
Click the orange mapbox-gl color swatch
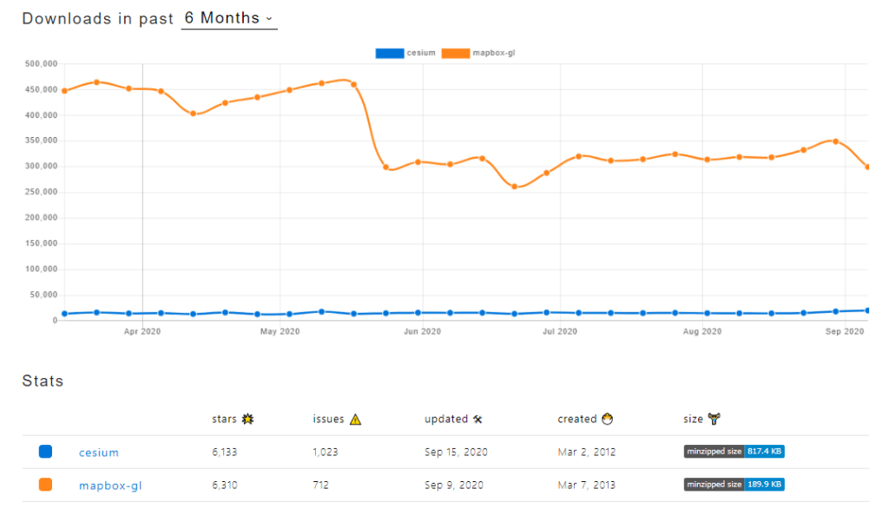click(46, 485)
